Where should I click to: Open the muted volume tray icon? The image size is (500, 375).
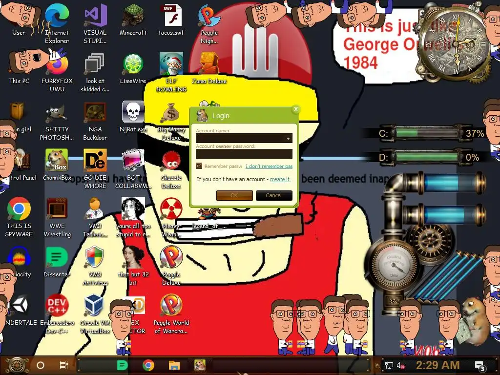[400, 365]
